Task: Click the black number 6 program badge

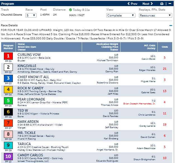Action: point(8,112)
